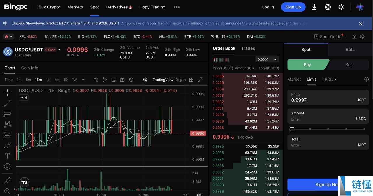Switch to the Coin Info tab
The height and width of the screenshot is (196, 373).
coord(30,68)
